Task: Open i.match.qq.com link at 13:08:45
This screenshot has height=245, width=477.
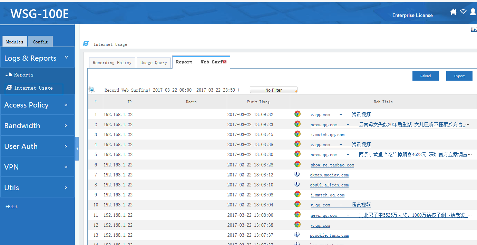Action: pos(327,135)
